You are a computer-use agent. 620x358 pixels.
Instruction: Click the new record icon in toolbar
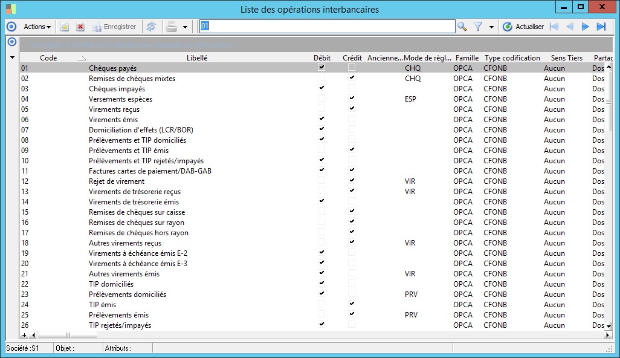point(65,27)
